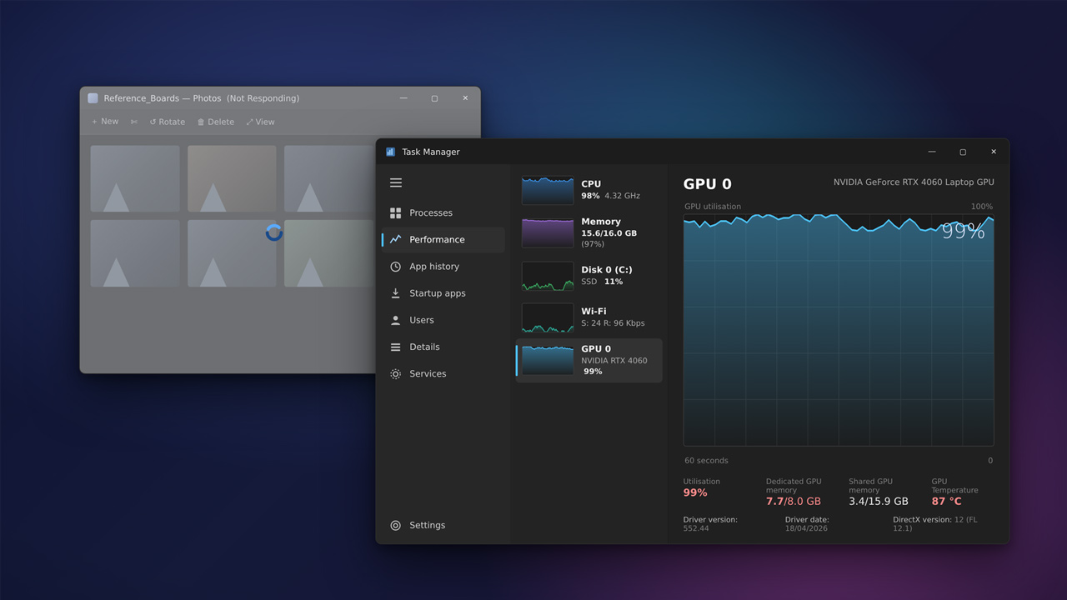Click the first photo thumbnail in Photos window
This screenshot has height=600, width=1067.
135,178
